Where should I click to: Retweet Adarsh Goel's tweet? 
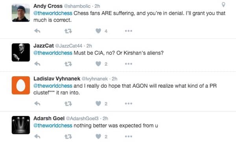pos(68,137)
